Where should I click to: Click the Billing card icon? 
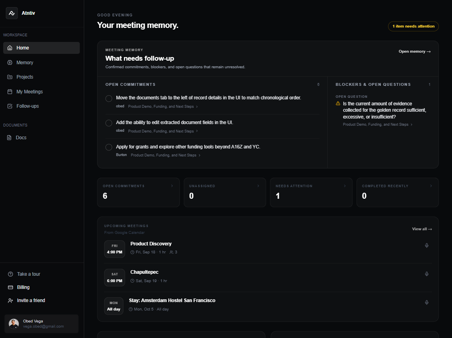10,287
